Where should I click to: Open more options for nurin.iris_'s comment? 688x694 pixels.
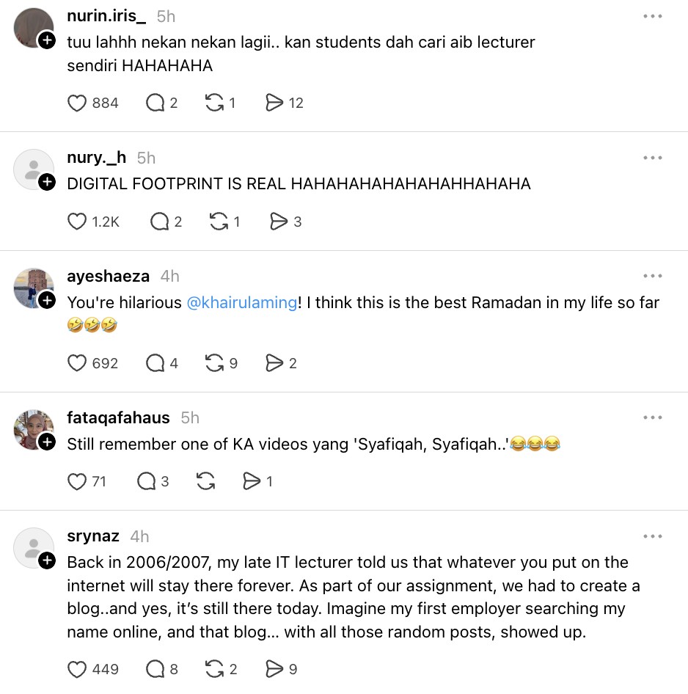coord(652,16)
